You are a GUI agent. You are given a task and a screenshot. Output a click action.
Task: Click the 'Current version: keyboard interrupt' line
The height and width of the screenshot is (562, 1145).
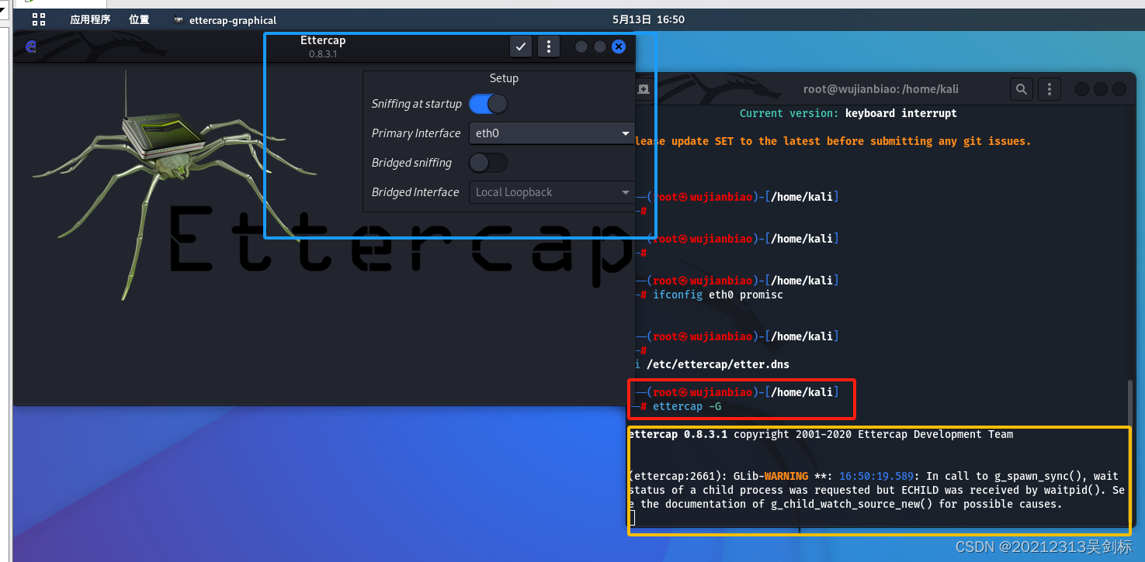point(848,113)
